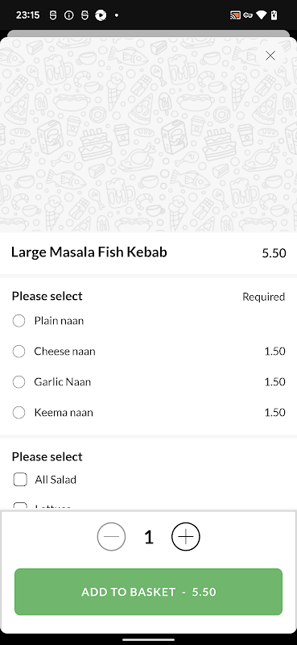Viewport: 297px width, 645px height.
Task: Tap the info circle notification icon
Action: tap(69, 15)
